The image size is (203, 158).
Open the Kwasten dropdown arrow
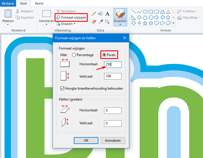pyautogui.click(x=120, y=25)
